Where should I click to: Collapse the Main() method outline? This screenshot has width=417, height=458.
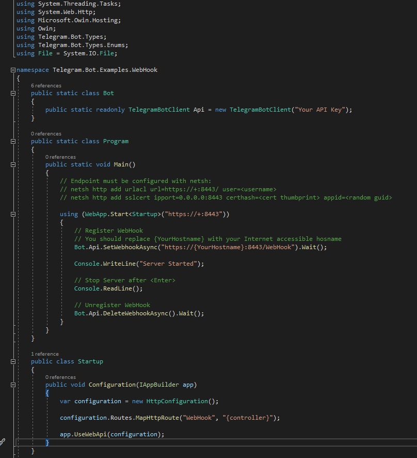pos(13,165)
